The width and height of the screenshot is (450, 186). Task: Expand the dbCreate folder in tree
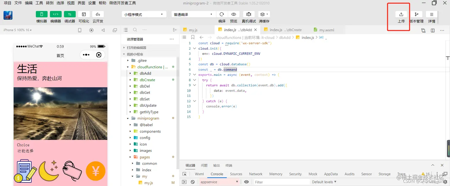click(130, 80)
